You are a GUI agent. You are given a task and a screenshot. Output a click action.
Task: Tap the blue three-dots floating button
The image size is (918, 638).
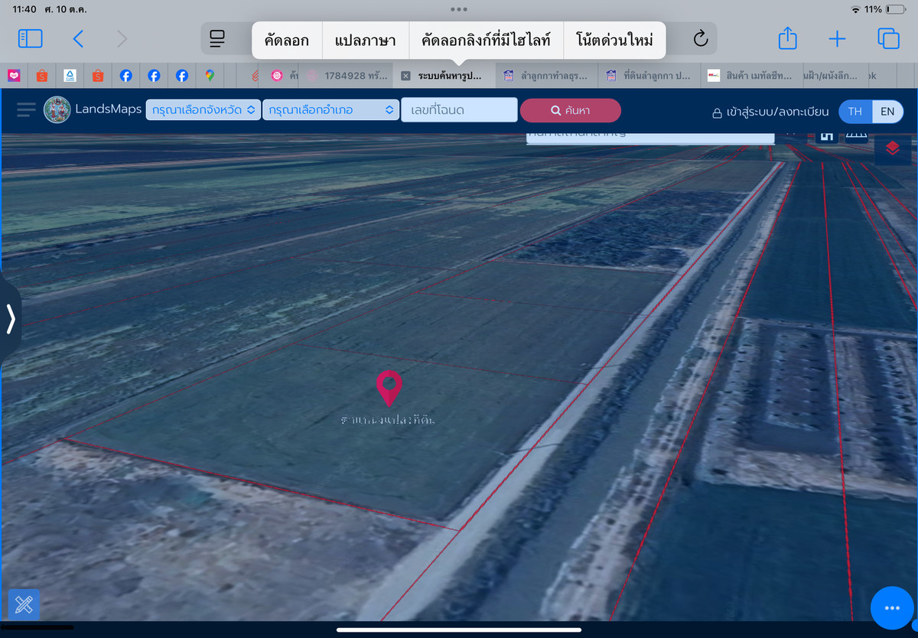pyautogui.click(x=892, y=608)
